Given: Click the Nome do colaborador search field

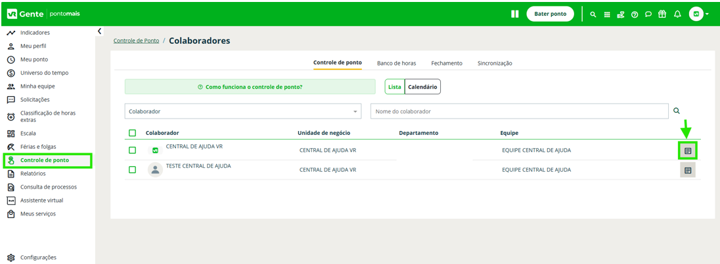Looking at the screenshot, I should 519,111.
